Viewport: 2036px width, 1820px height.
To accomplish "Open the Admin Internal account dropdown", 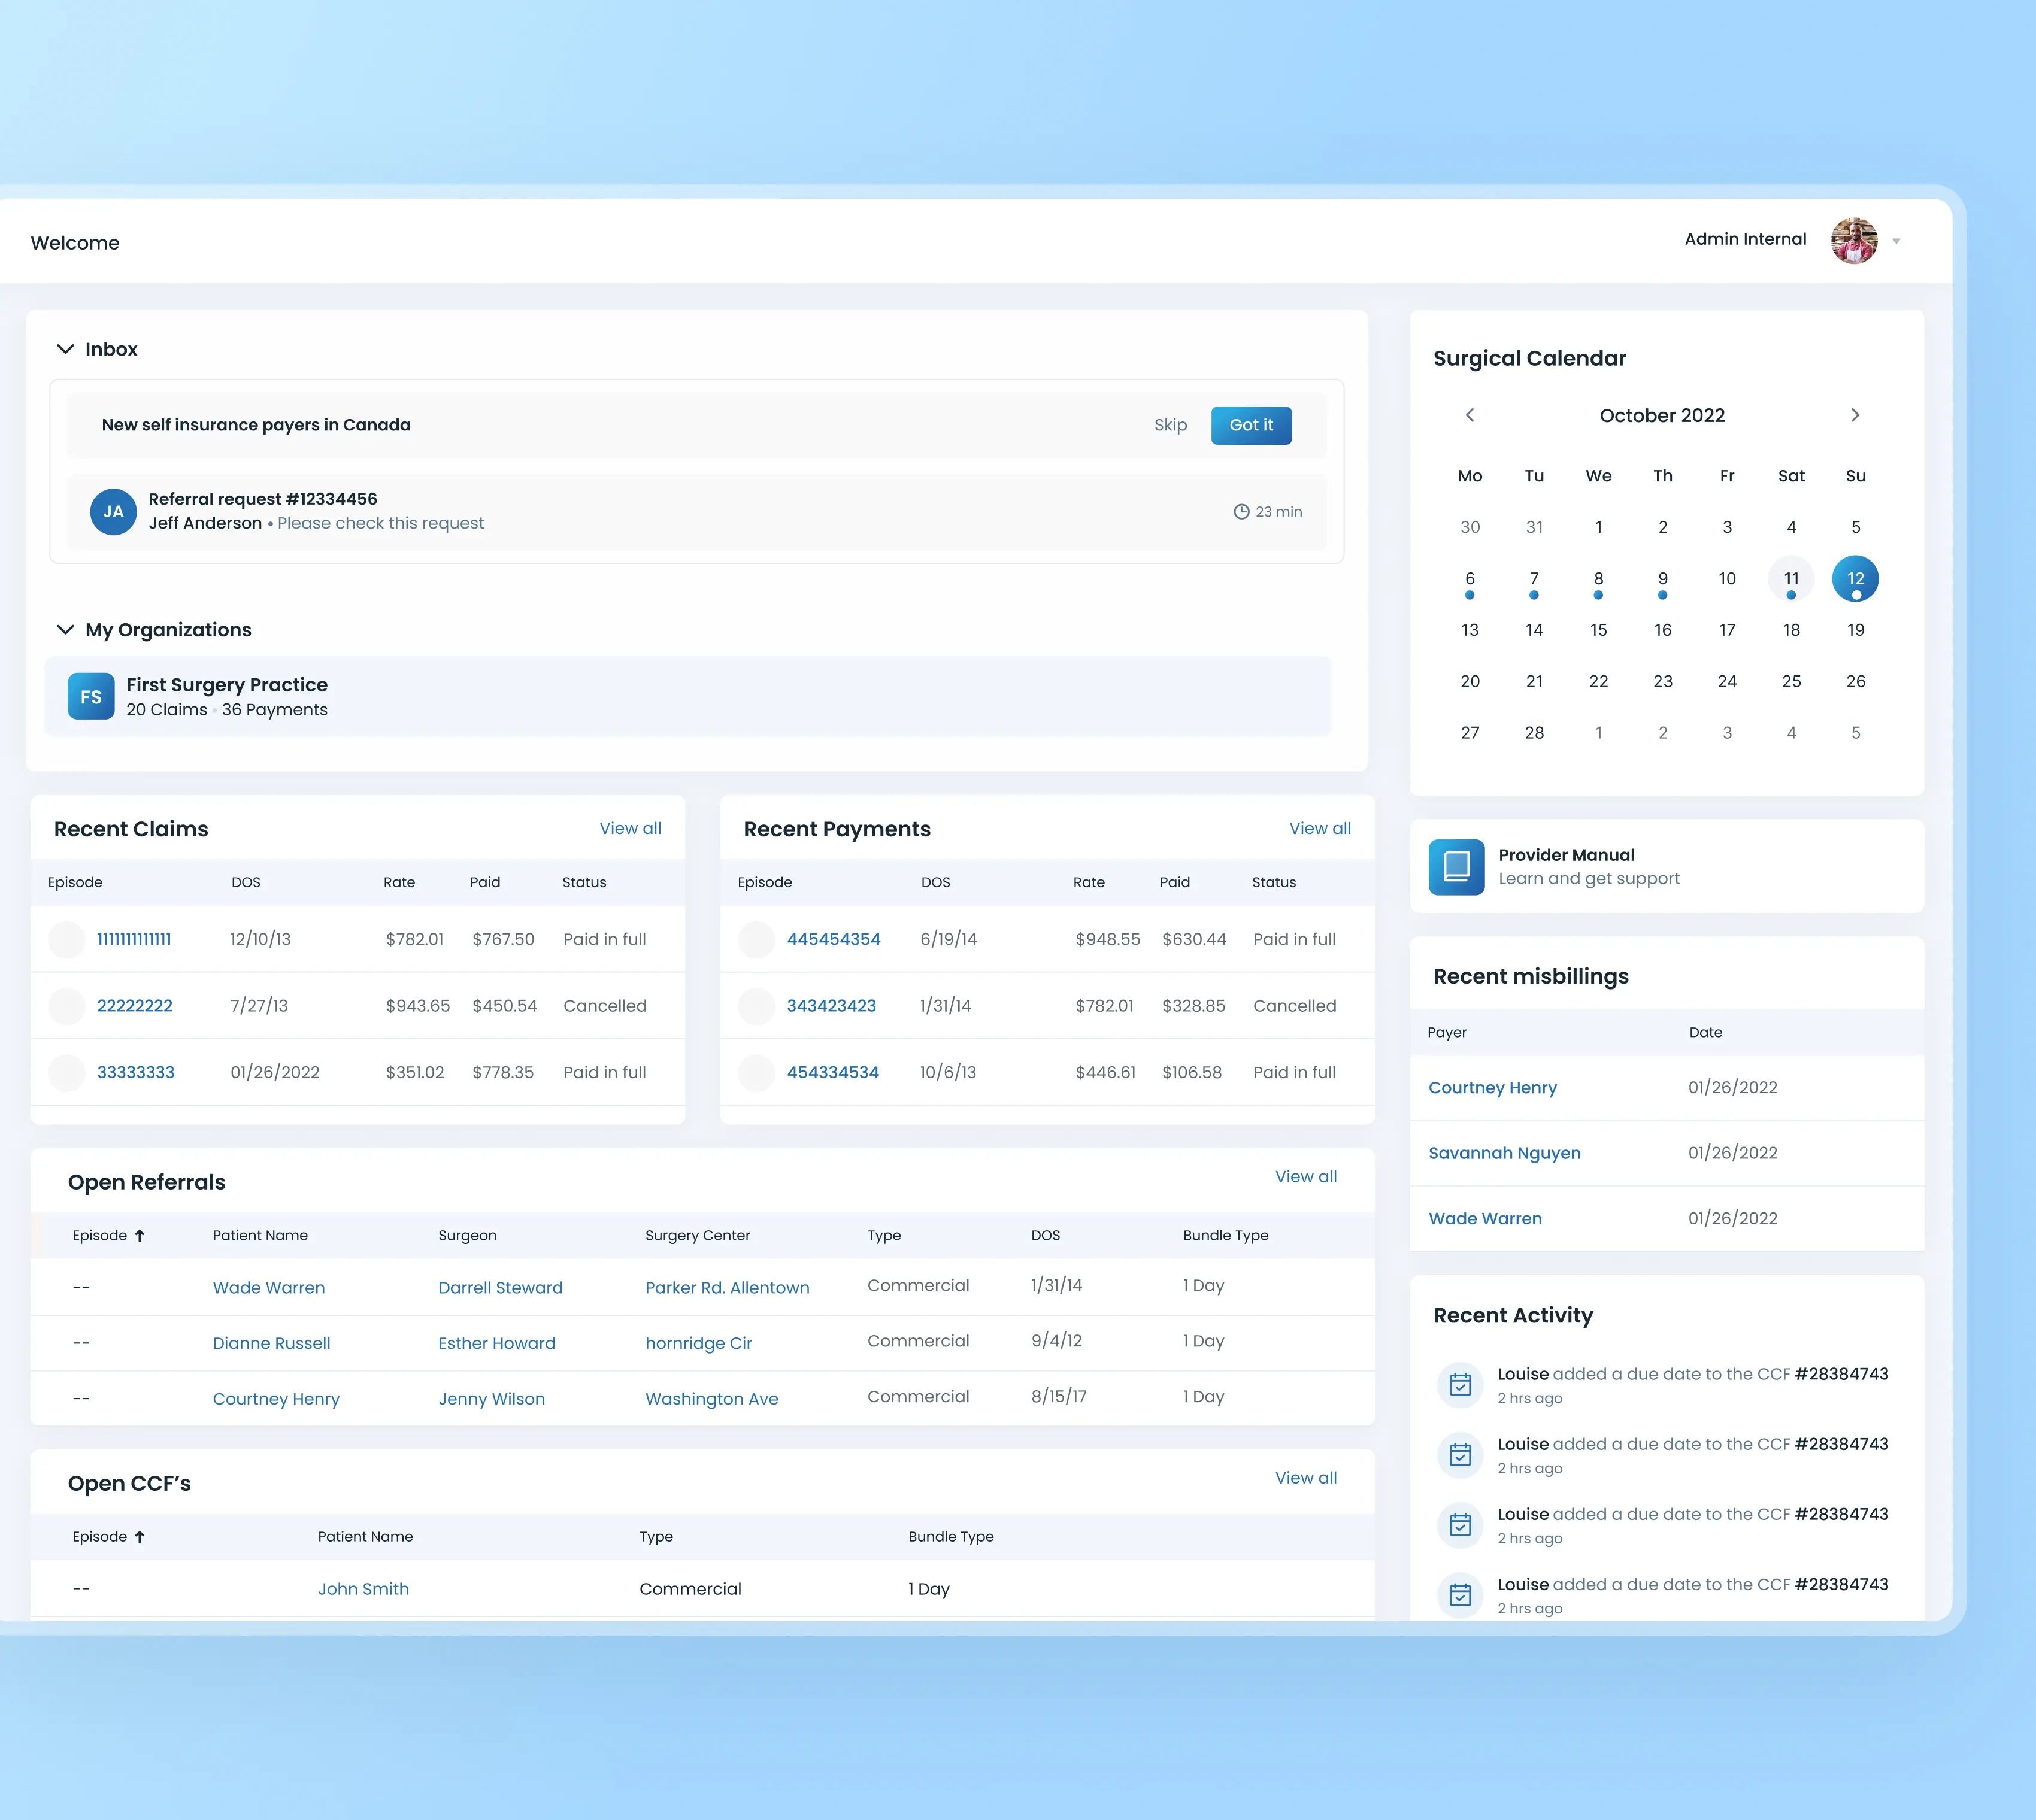I will (x=1896, y=241).
